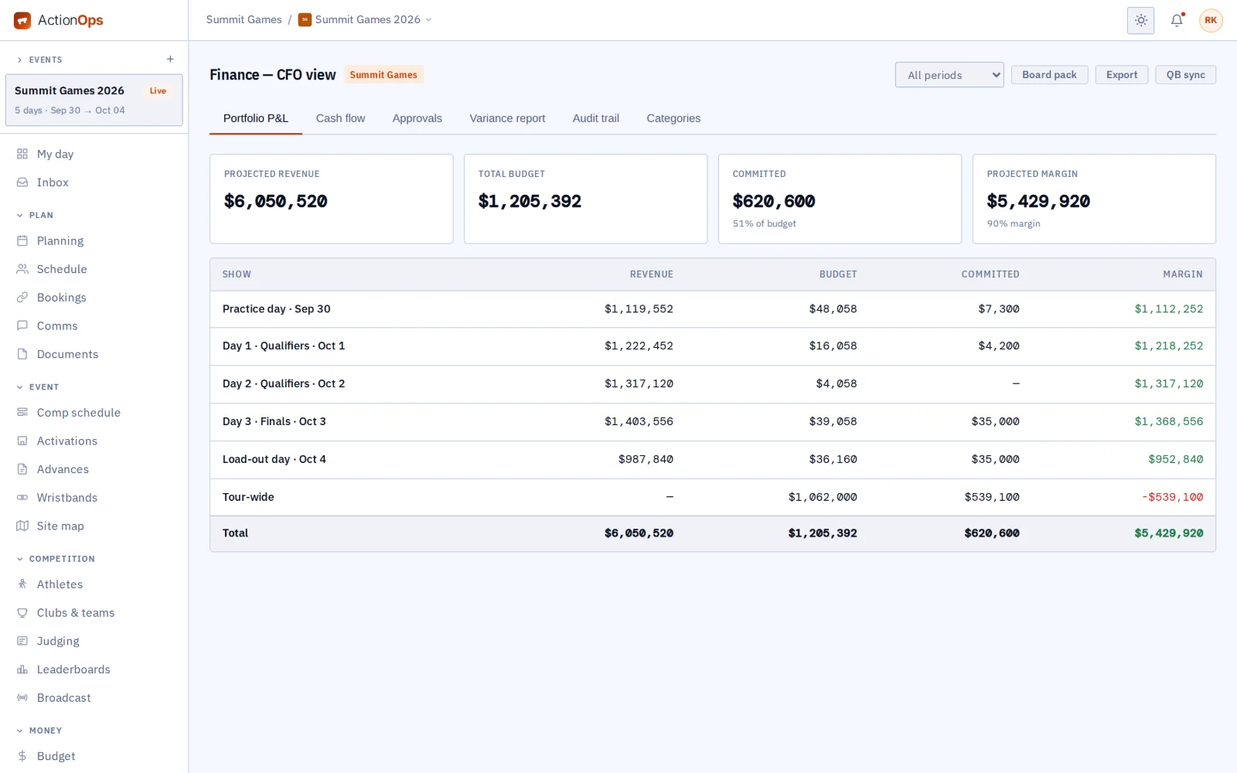The image size is (1237, 773).
Task: Open Leaderboards chart icon
Action: point(22,669)
